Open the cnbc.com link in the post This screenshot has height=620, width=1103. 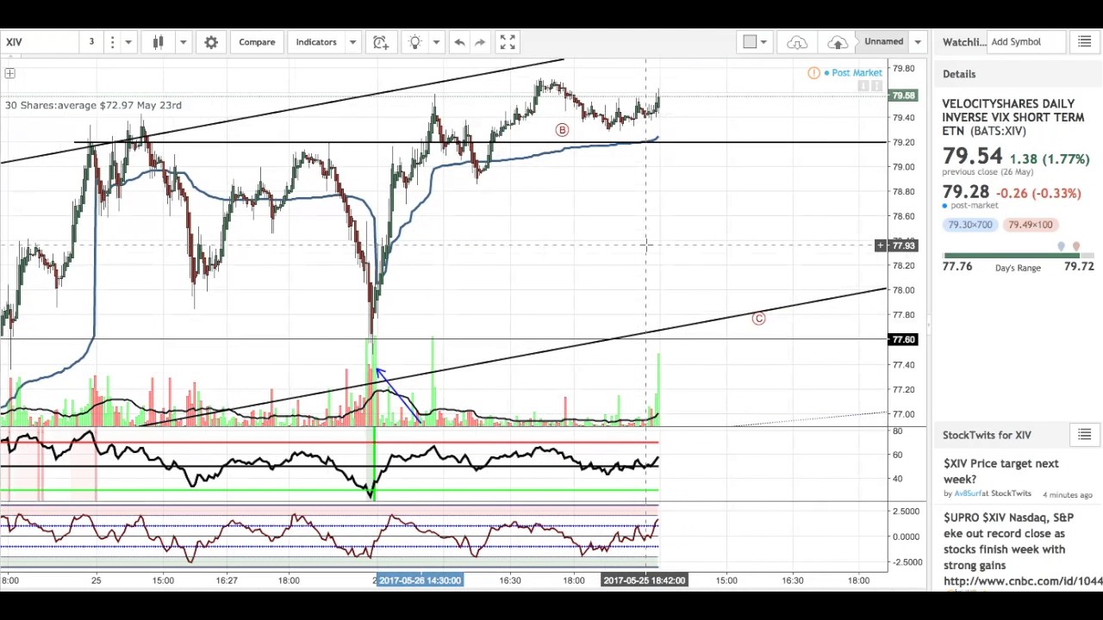(x=1023, y=581)
